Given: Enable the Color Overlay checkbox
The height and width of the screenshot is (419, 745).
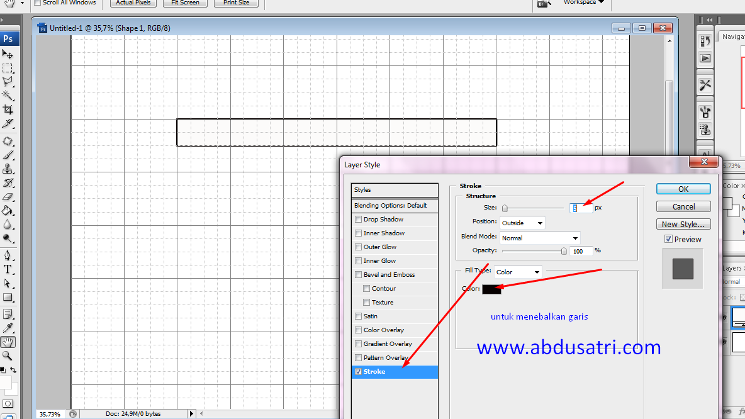Looking at the screenshot, I should [358, 330].
